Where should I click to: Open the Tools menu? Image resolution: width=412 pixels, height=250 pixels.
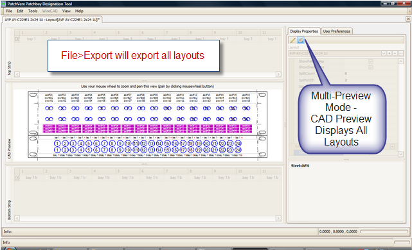(x=33, y=11)
